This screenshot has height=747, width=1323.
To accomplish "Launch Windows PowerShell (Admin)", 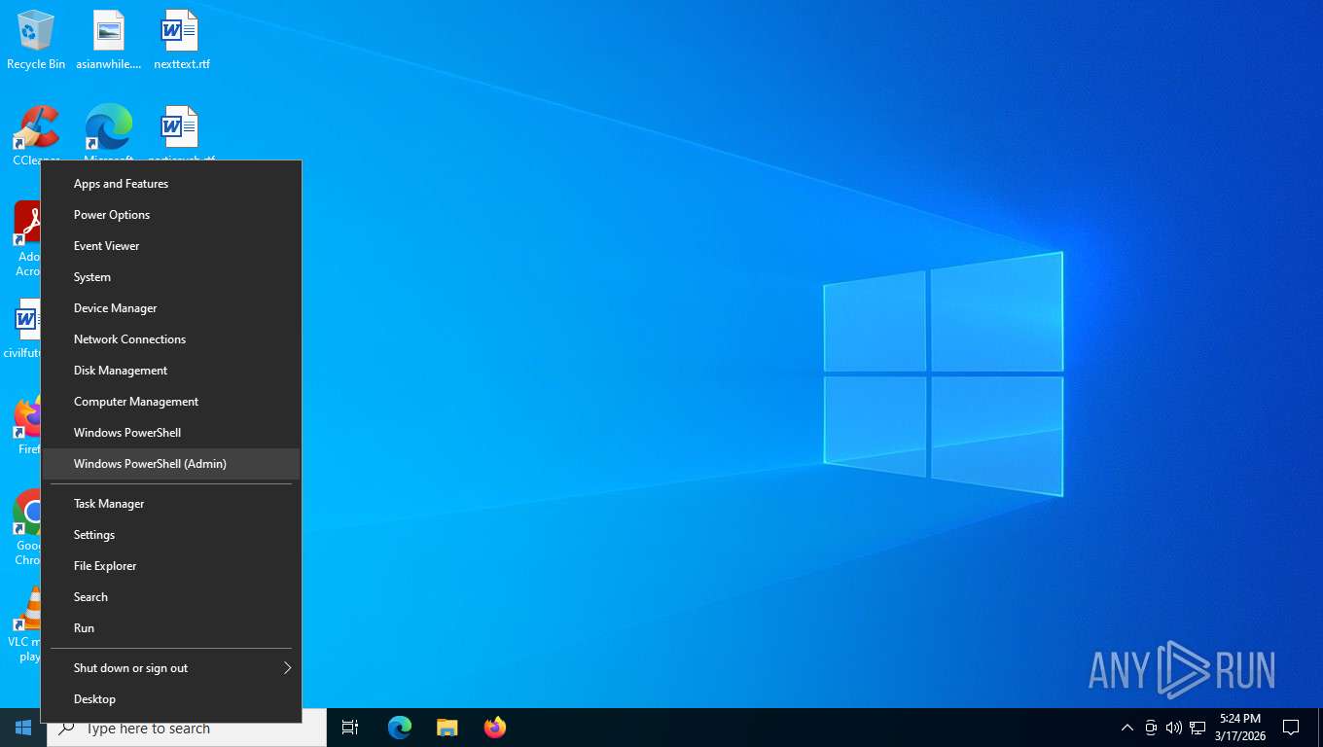I will point(171,464).
